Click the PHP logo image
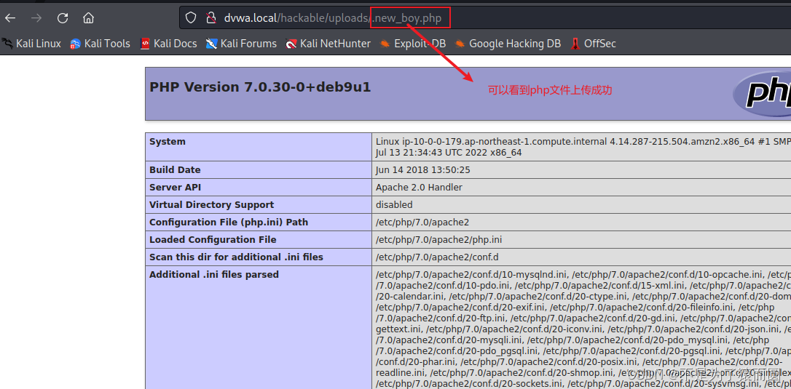791x389 pixels. click(x=762, y=93)
